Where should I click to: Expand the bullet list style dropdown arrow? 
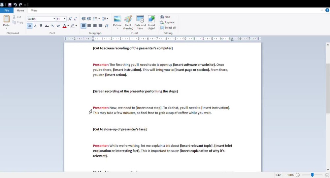99,19
